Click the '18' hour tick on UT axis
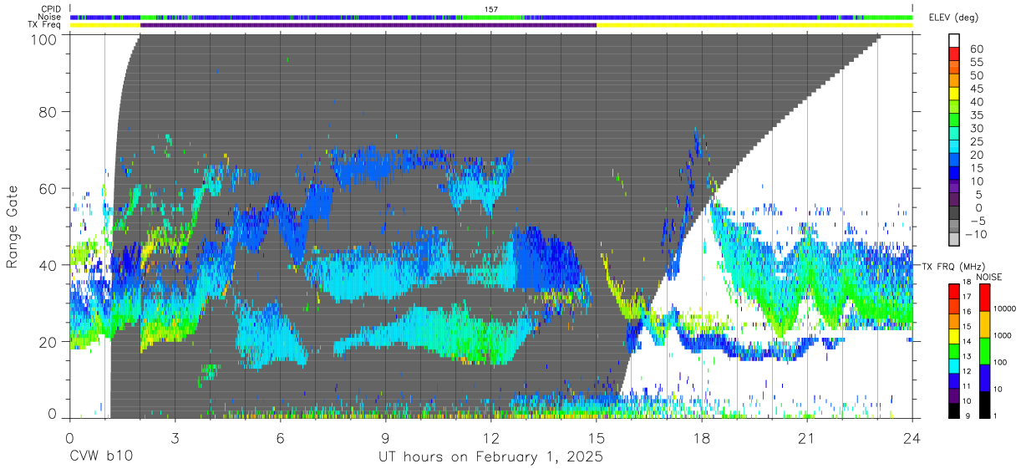 (x=702, y=438)
